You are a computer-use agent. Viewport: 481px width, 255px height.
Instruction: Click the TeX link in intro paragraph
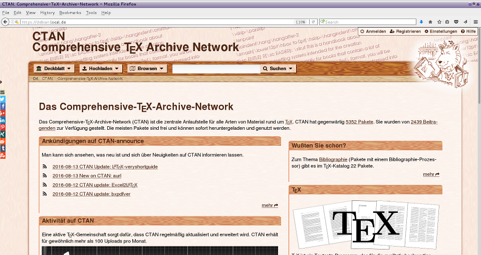click(289, 122)
